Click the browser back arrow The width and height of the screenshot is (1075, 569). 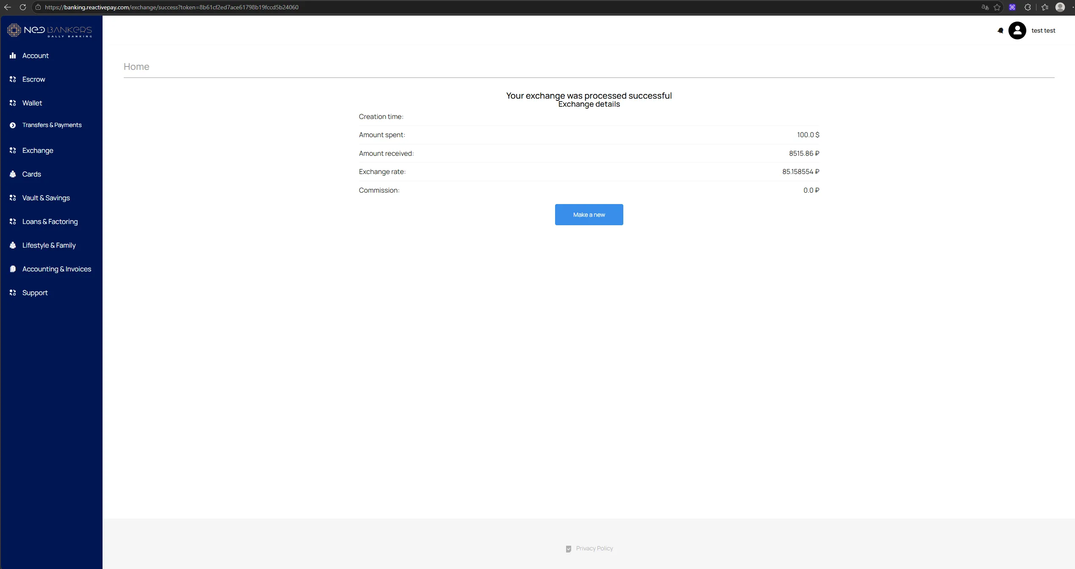click(x=8, y=7)
